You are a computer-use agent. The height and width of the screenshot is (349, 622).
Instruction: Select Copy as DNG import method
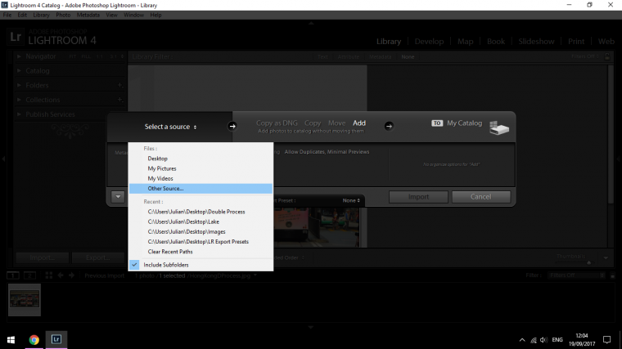[x=277, y=123]
